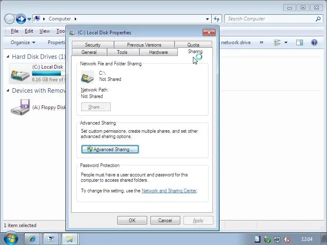Click the Windows Explorer taskbar icon

point(69,239)
